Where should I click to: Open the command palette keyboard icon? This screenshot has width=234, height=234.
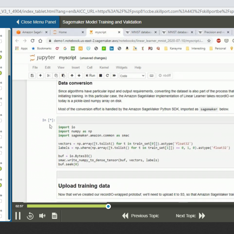point(152,75)
